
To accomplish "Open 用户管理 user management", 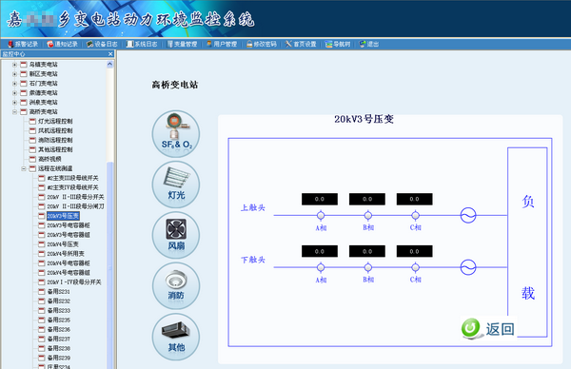I will (x=222, y=44).
